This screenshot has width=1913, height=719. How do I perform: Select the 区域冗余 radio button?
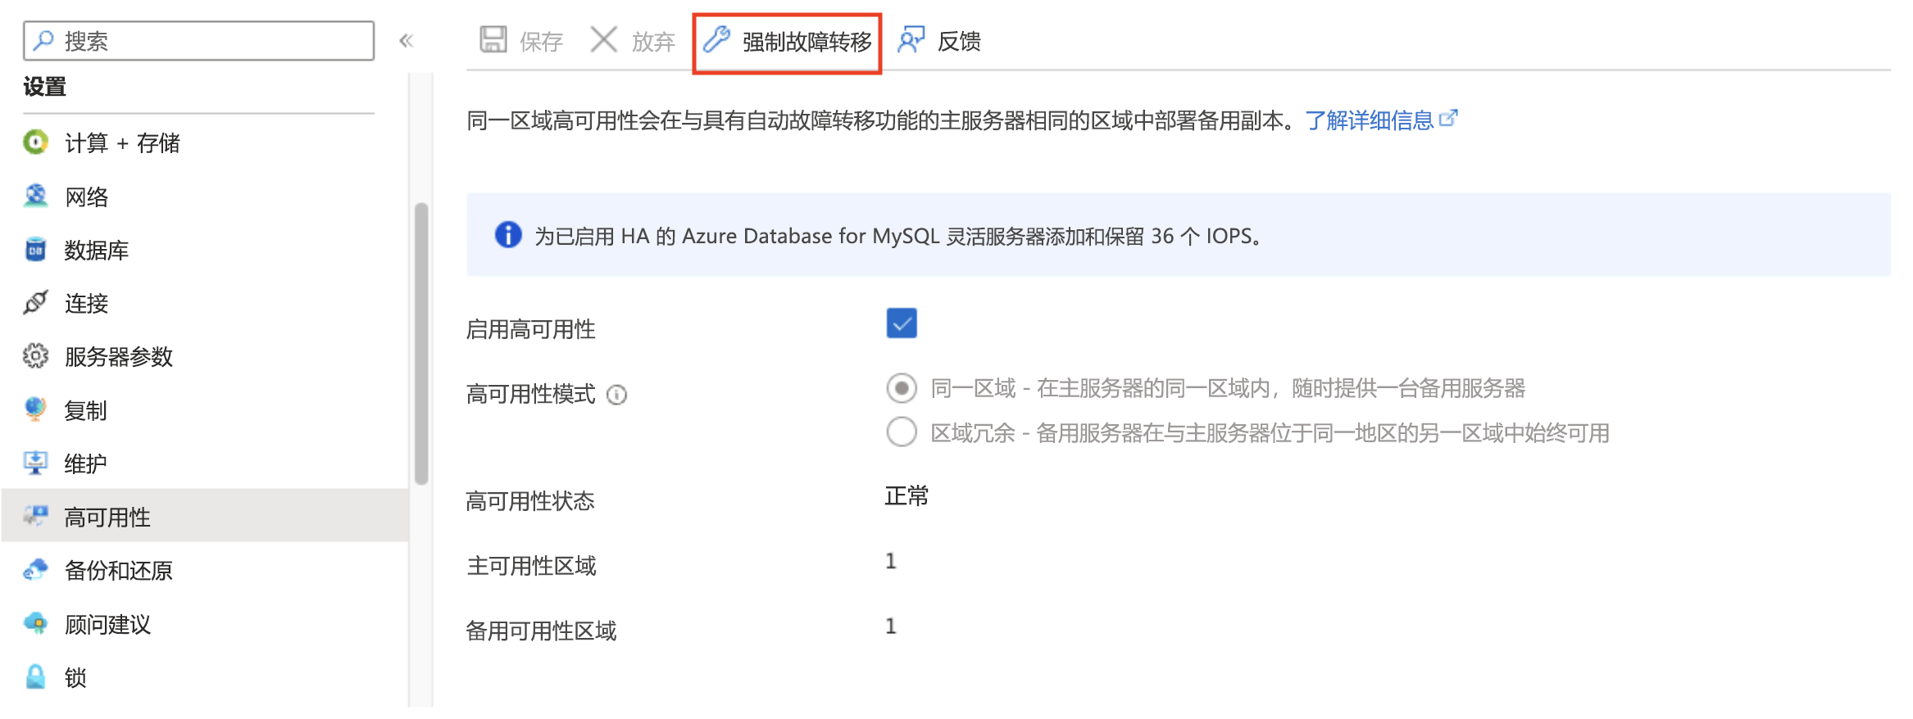coord(901,432)
